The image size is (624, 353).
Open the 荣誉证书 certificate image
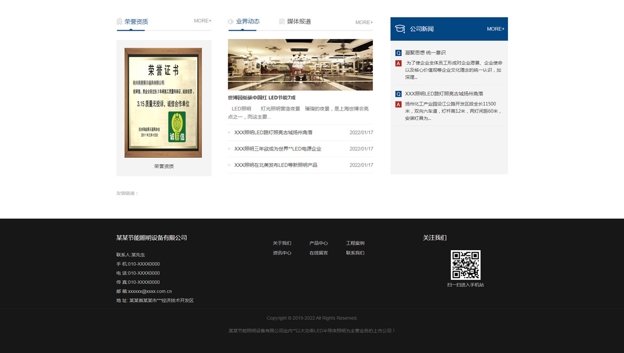point(163,103)
